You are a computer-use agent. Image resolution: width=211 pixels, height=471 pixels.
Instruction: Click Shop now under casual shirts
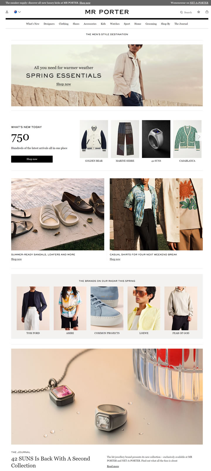[x=115, y=259]
